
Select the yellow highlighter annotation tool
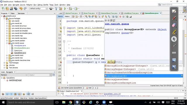(x=174, y=32)
